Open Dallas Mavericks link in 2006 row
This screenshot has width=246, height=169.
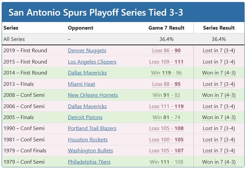[x=87, y=106]
